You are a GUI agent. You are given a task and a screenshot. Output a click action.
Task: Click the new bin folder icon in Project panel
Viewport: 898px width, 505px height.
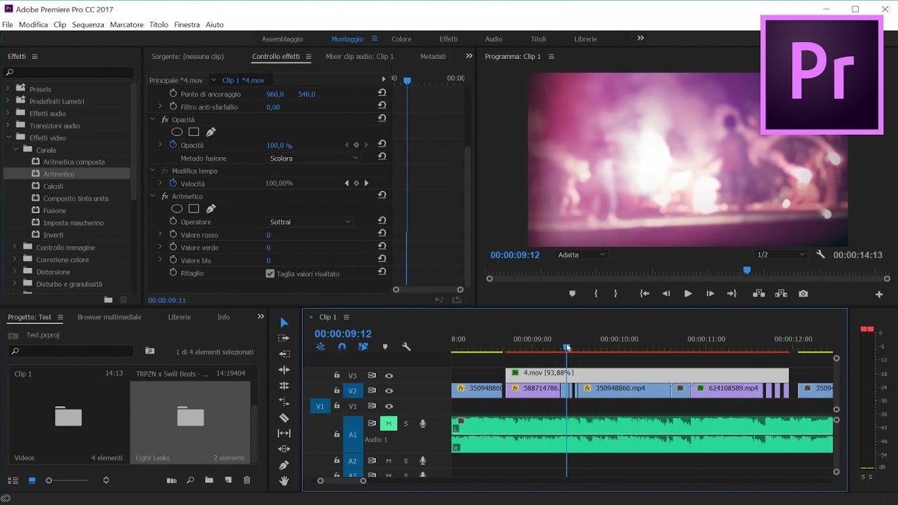[x=209, y=480]
